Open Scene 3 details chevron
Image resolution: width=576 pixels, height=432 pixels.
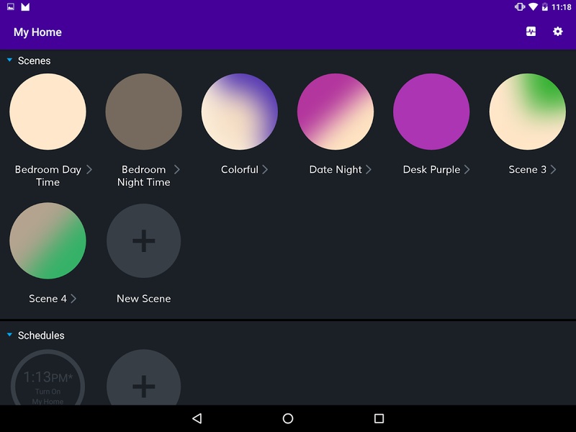coord(553,169)
